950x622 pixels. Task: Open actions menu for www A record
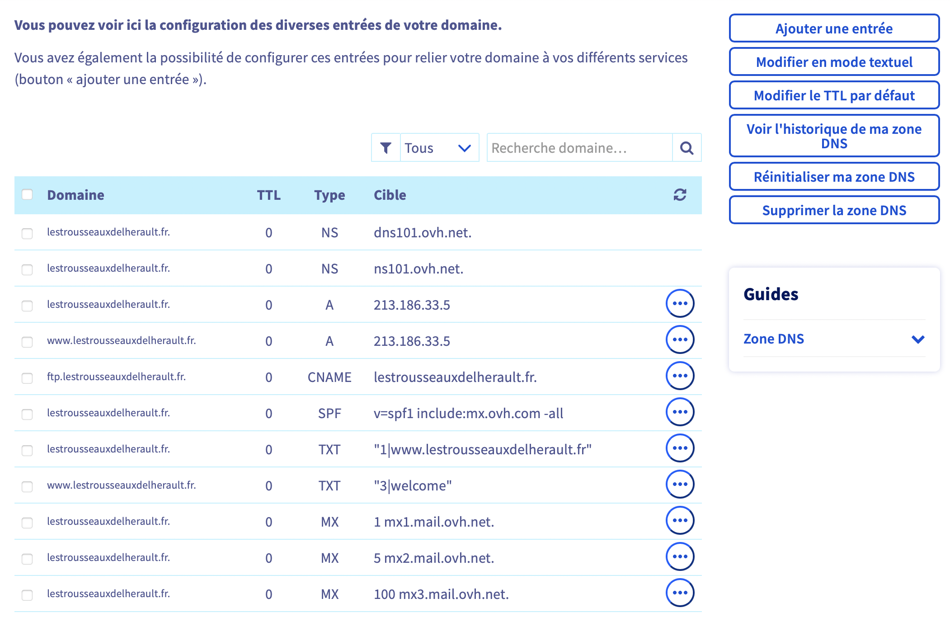pos(680,339)
